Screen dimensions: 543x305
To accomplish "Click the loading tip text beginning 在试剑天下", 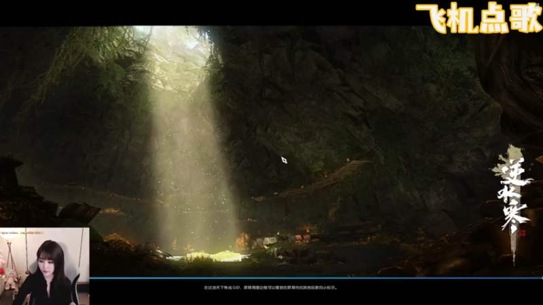I will click(270, 287).
